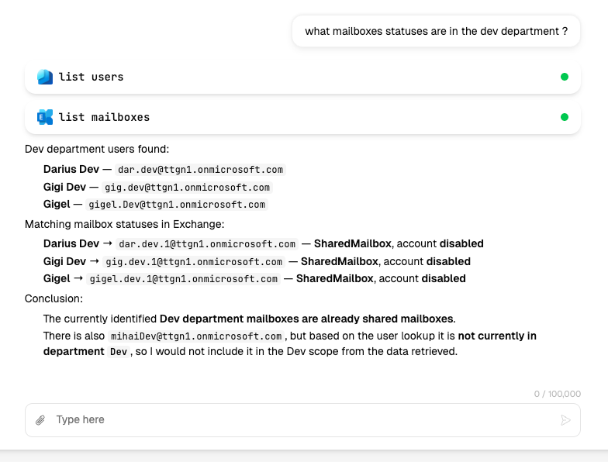Click the Exchange icon beside list mailboxes

point(45,117)
